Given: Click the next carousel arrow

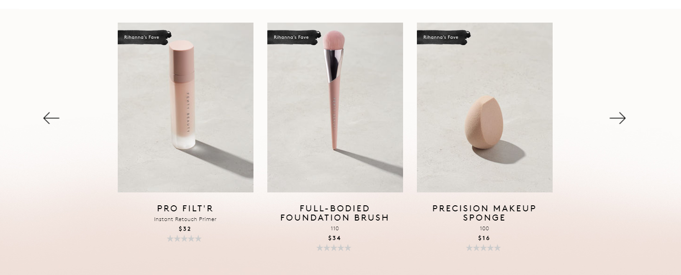Looking at the screenshot, I should [618, 118].
